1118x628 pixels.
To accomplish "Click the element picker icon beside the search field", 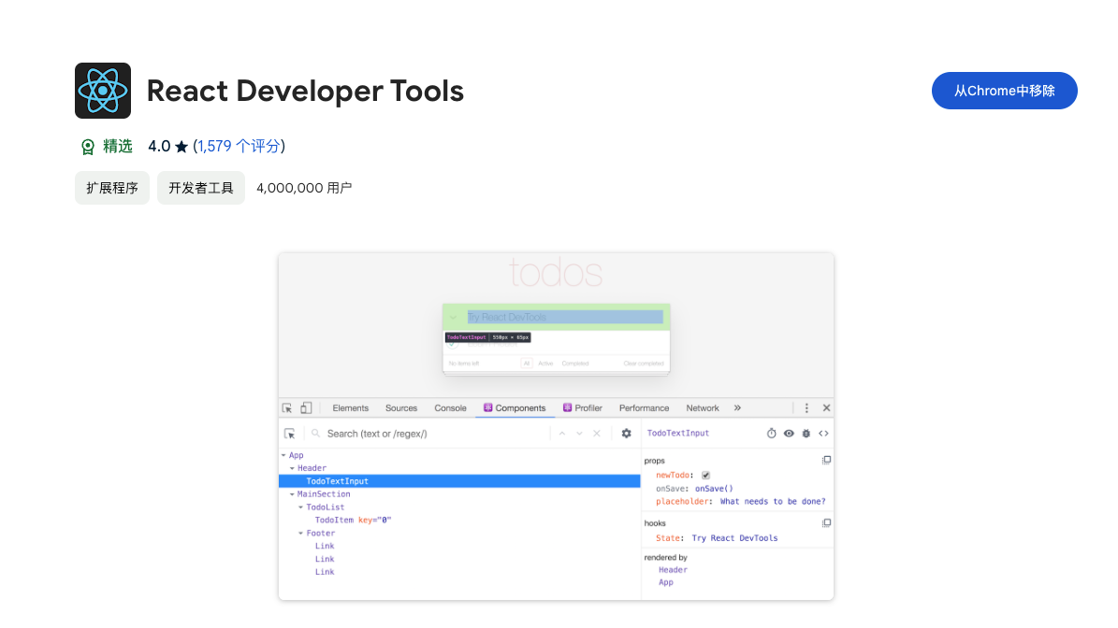I will click(x=290, y=434).
